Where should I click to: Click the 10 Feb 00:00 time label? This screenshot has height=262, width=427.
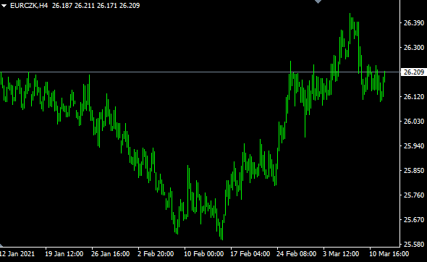[x=203, y=254]
